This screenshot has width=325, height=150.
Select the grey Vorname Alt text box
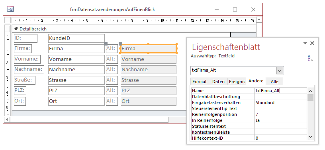(149, 59)
